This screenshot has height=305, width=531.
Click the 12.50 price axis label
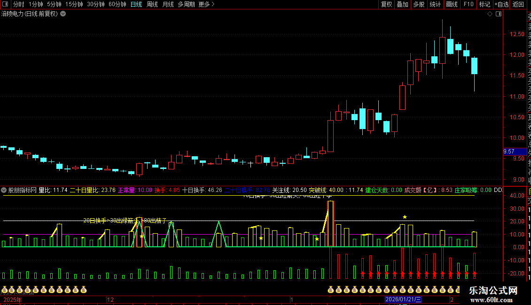[517, 34]
